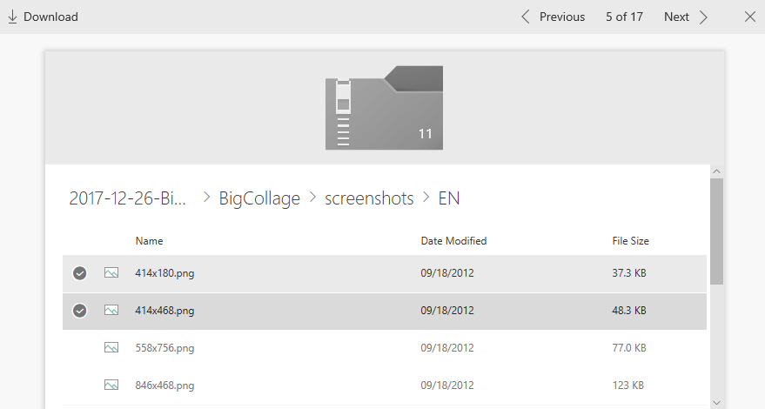Click image icon beside 558x756.png
The height and width of the screenshot is (409, 765).
(x=111, y=348)
